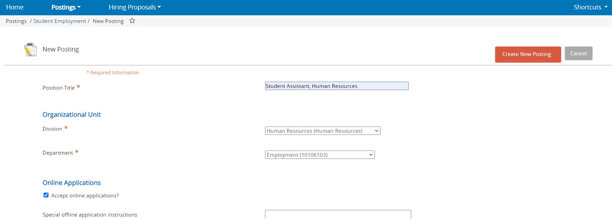This screenshot has height=219, width=612.
Task: Cancel the new posting
Action: (x=578, y=54)
